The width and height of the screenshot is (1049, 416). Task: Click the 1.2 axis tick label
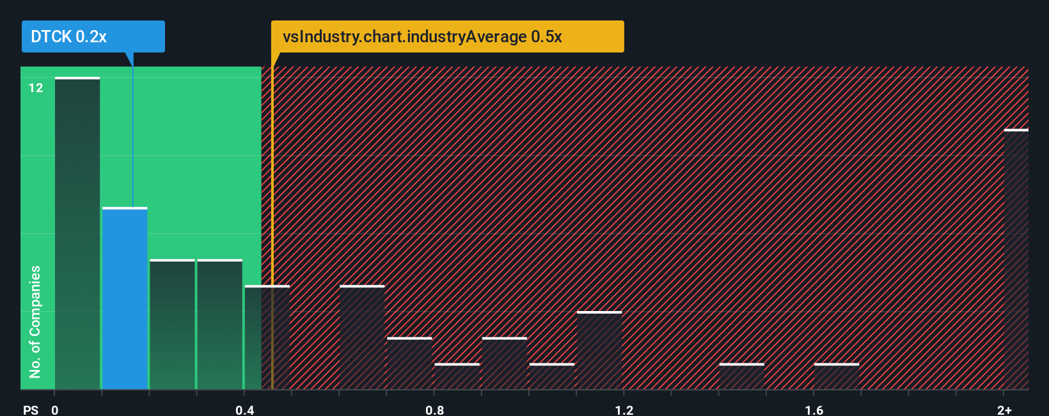pyautogui.click(x=624, y=410)
